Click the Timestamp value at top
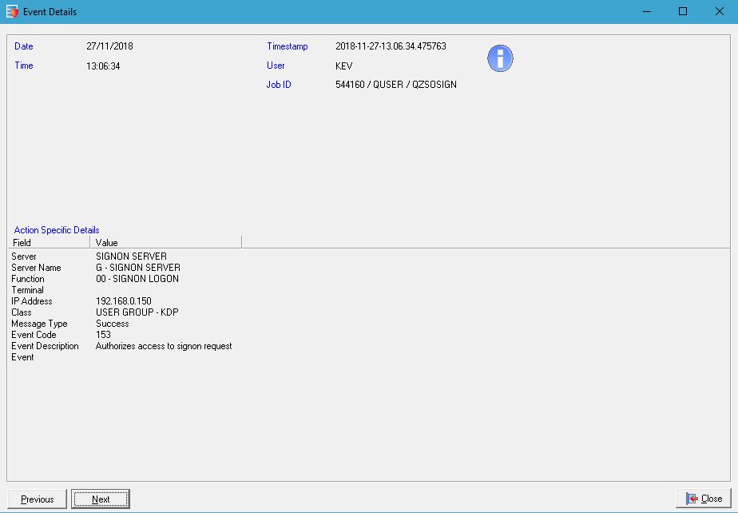The height and width of the screenshot is (513, 738). pos(391,46)
